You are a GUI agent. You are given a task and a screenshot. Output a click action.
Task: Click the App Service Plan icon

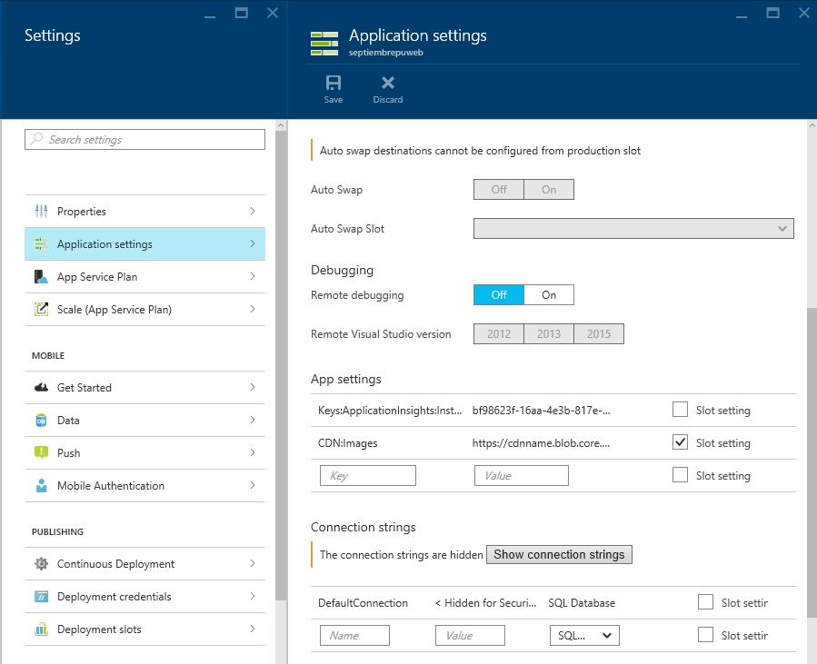click(x=41, y=276)
